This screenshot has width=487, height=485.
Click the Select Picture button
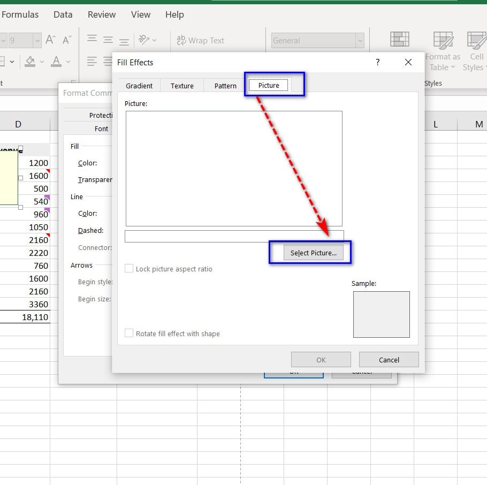pyautogui.click(x=314, y=253)
